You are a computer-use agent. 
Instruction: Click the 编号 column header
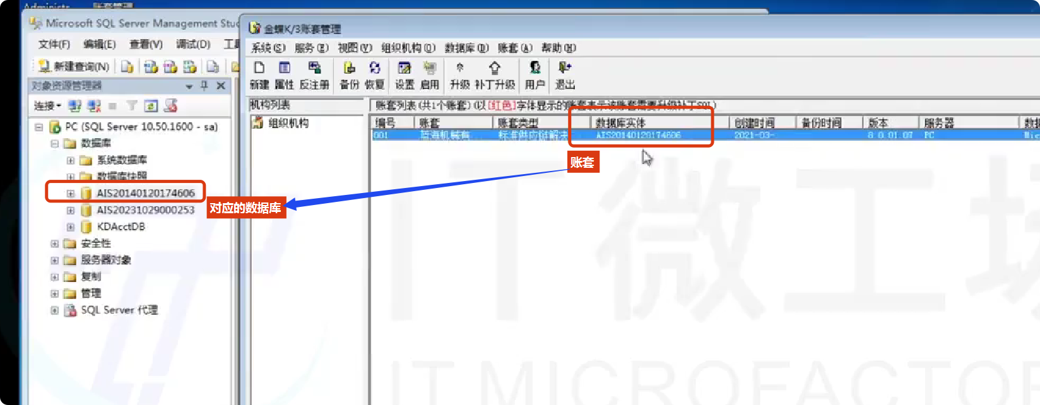pos(393,123)
